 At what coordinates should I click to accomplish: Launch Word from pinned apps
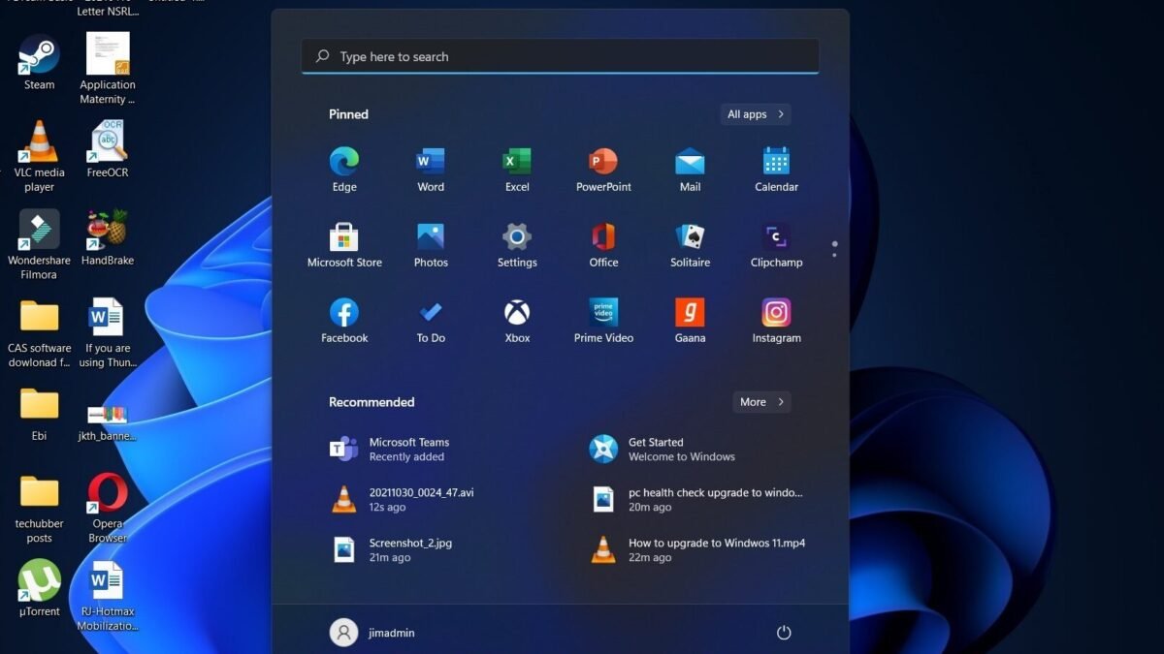coord(431,170)
